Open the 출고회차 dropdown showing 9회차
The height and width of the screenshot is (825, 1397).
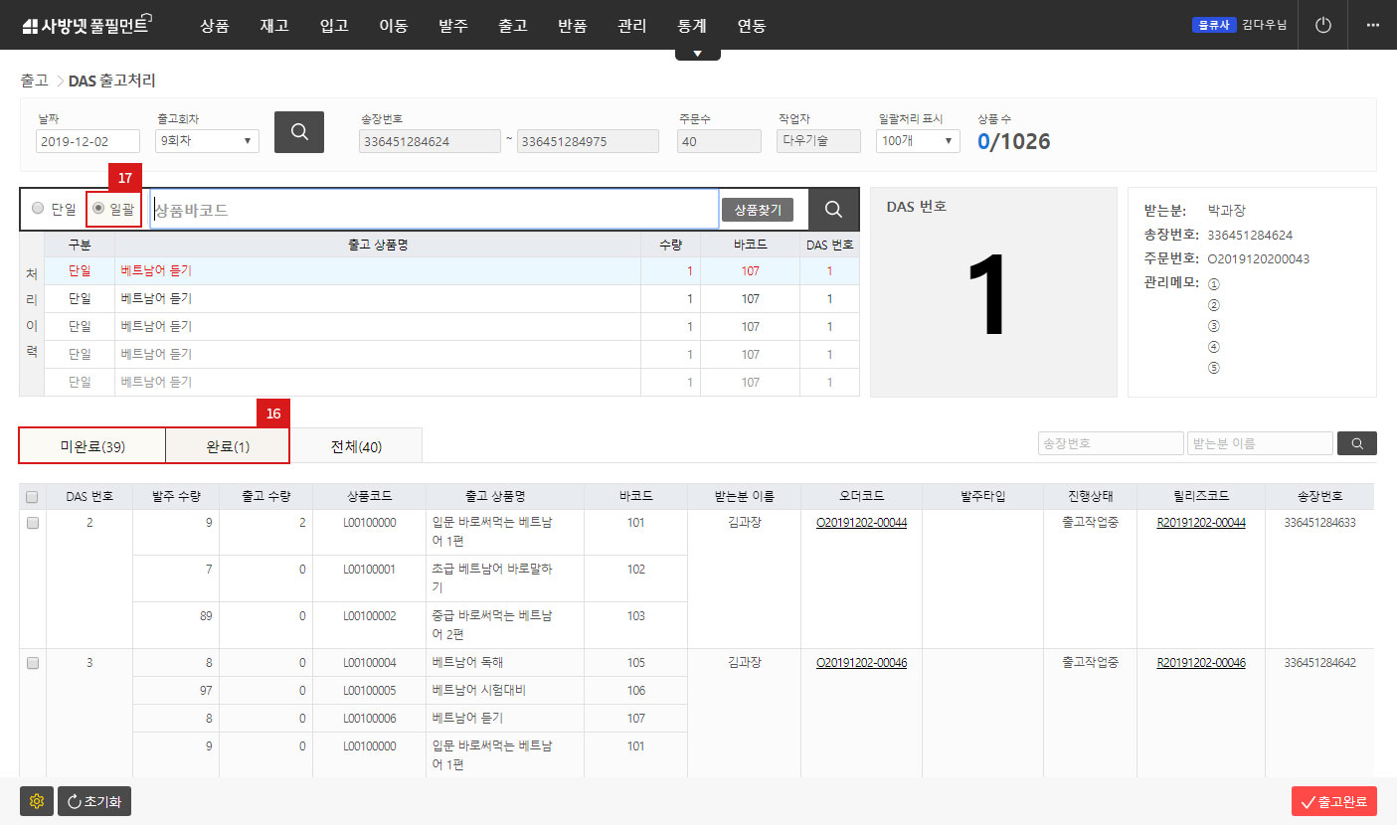point(206,140)
